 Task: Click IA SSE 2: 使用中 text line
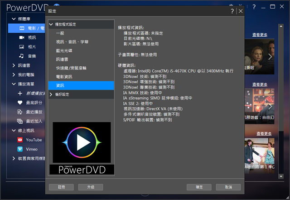138,104
